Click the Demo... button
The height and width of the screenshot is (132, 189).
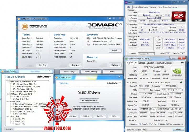(x=113, y=72)
